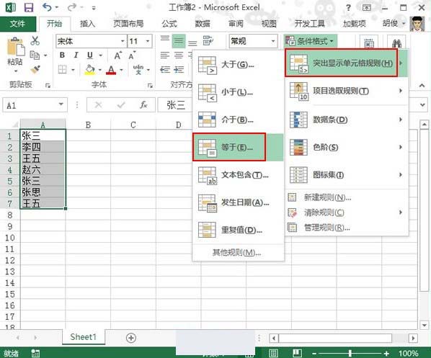
Task: Open 项目选取规则(T) submenu
Action: [347, 91]
